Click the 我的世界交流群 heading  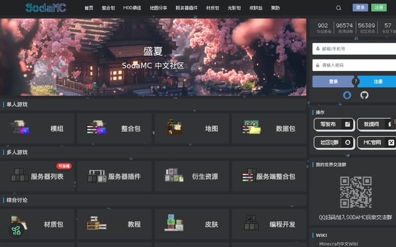tap(331, 165)
